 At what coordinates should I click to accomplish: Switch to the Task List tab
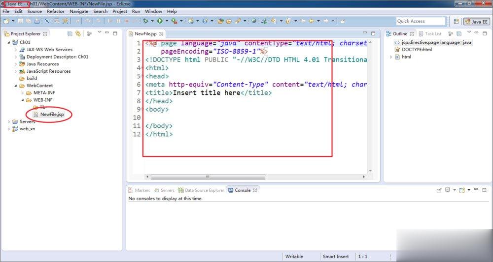(430, 33)
